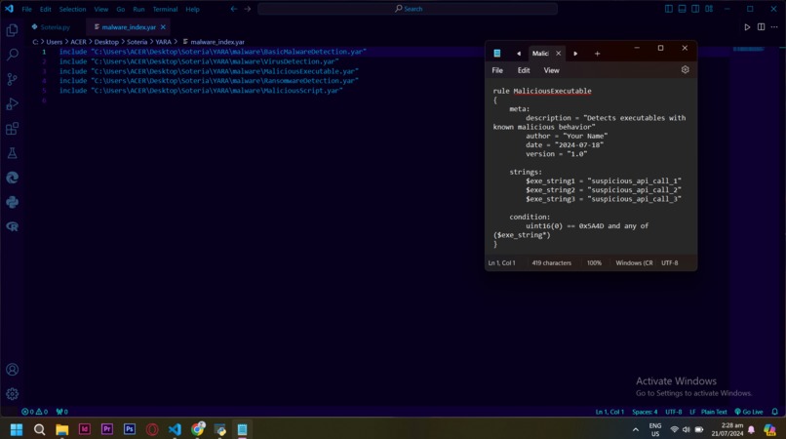Image resolution: width=786 pixels, height=439 pixels.
Task: Click the UTF-8 encoding in VS Code status bar
Action: [673, 412]
